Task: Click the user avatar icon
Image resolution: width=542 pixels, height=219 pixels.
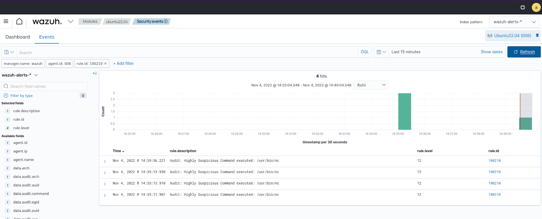Action: [x=536, y=7]
